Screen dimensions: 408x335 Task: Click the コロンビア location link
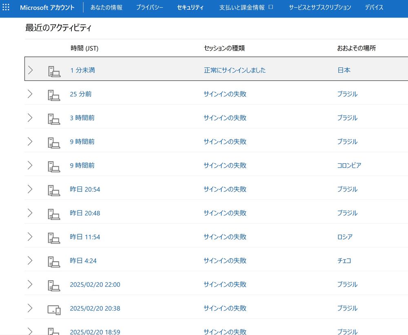pyautogui.click(x=349, y=165)
